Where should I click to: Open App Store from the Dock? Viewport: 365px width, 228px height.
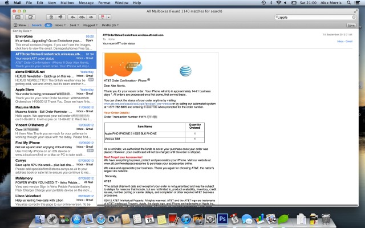pyautogui.click(x=76, y=219)
